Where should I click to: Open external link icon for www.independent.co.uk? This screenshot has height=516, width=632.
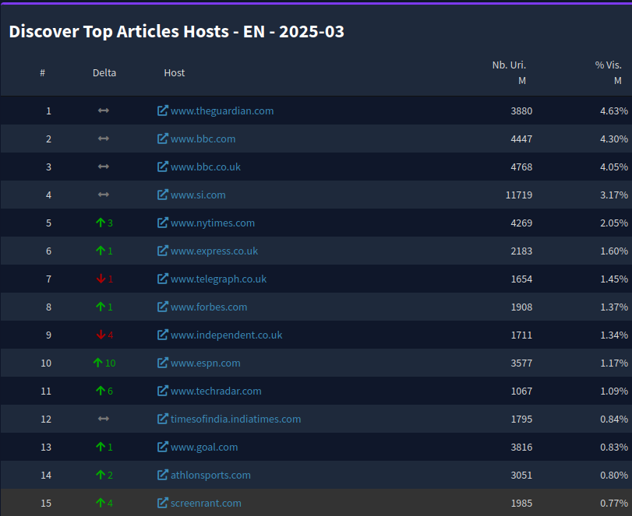[162, 335]
